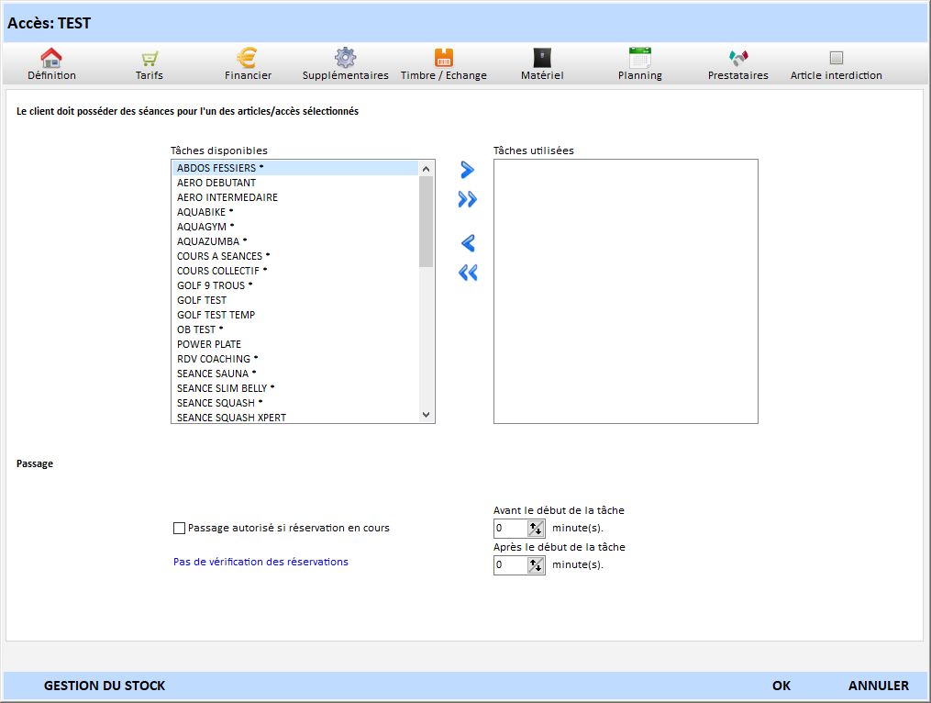
Task: Open the Prestataires icon tab
Action: click(x=738, y=59)
